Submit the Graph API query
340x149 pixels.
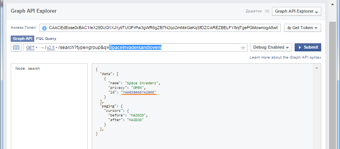click(x=308, y=47)
